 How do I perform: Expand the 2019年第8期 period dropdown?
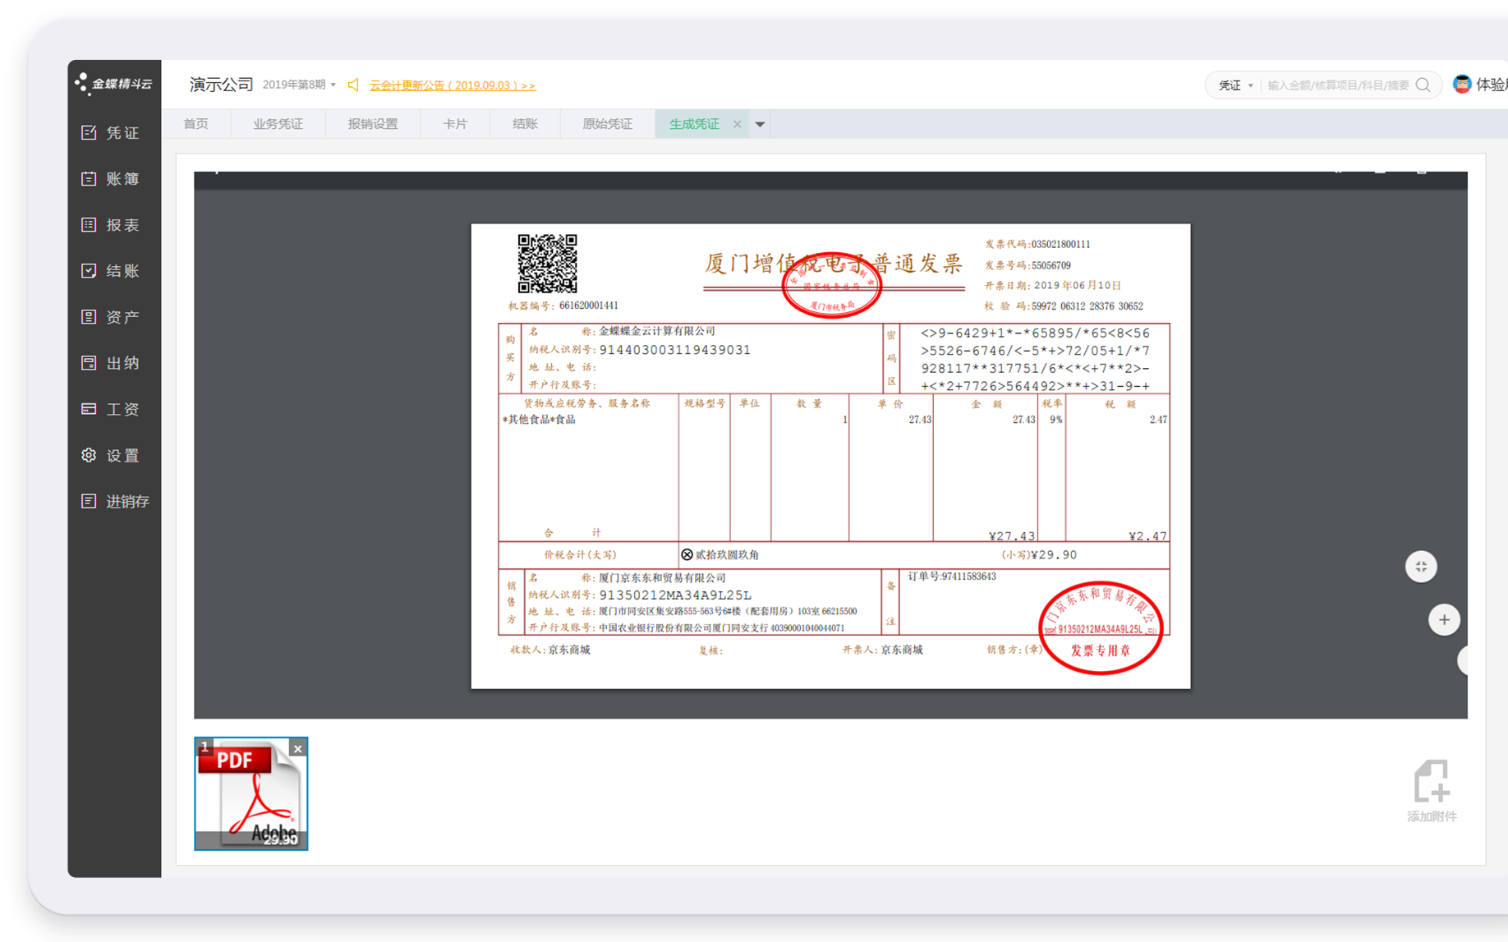298,85
